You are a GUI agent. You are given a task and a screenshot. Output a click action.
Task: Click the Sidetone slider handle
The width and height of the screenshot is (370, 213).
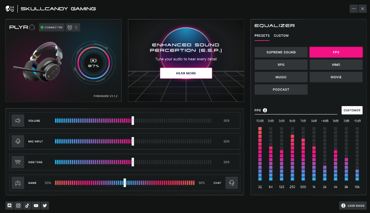pyautogui.click(x=133, y=162)
